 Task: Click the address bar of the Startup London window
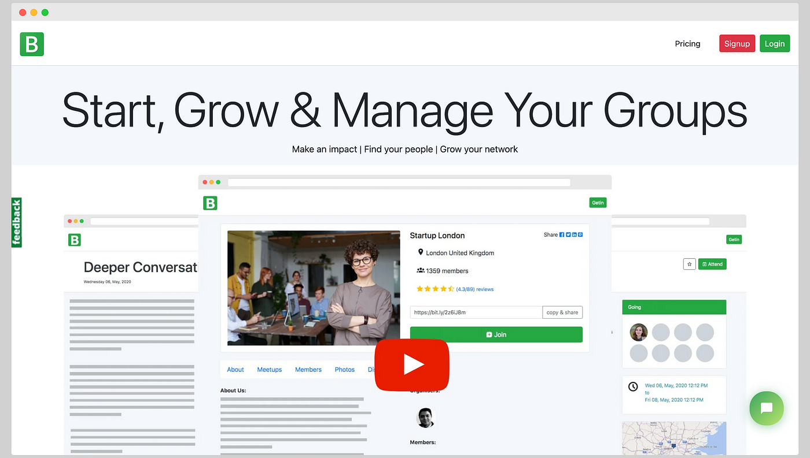coord(399,183)
